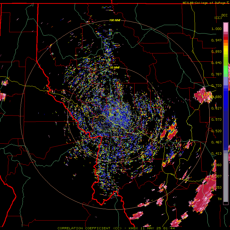
Task: Click the 0.680 scale value
Action: tap(216, 97)
